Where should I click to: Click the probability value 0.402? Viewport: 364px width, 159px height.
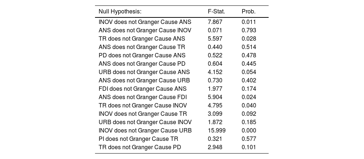(249, 81)
